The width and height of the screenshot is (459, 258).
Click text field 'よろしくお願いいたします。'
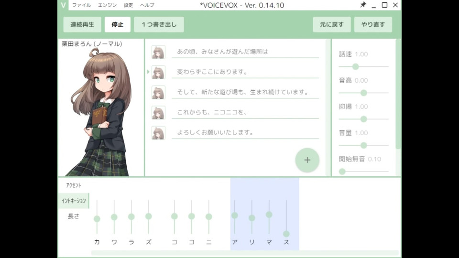[x=245, y=132]
